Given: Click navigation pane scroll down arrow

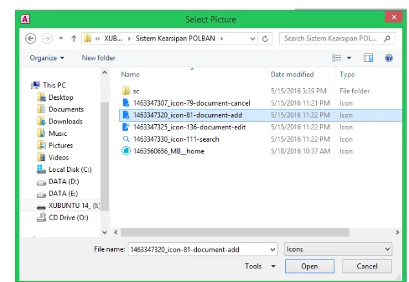Looking at the screenshot, I should click(x=105, y=232).
